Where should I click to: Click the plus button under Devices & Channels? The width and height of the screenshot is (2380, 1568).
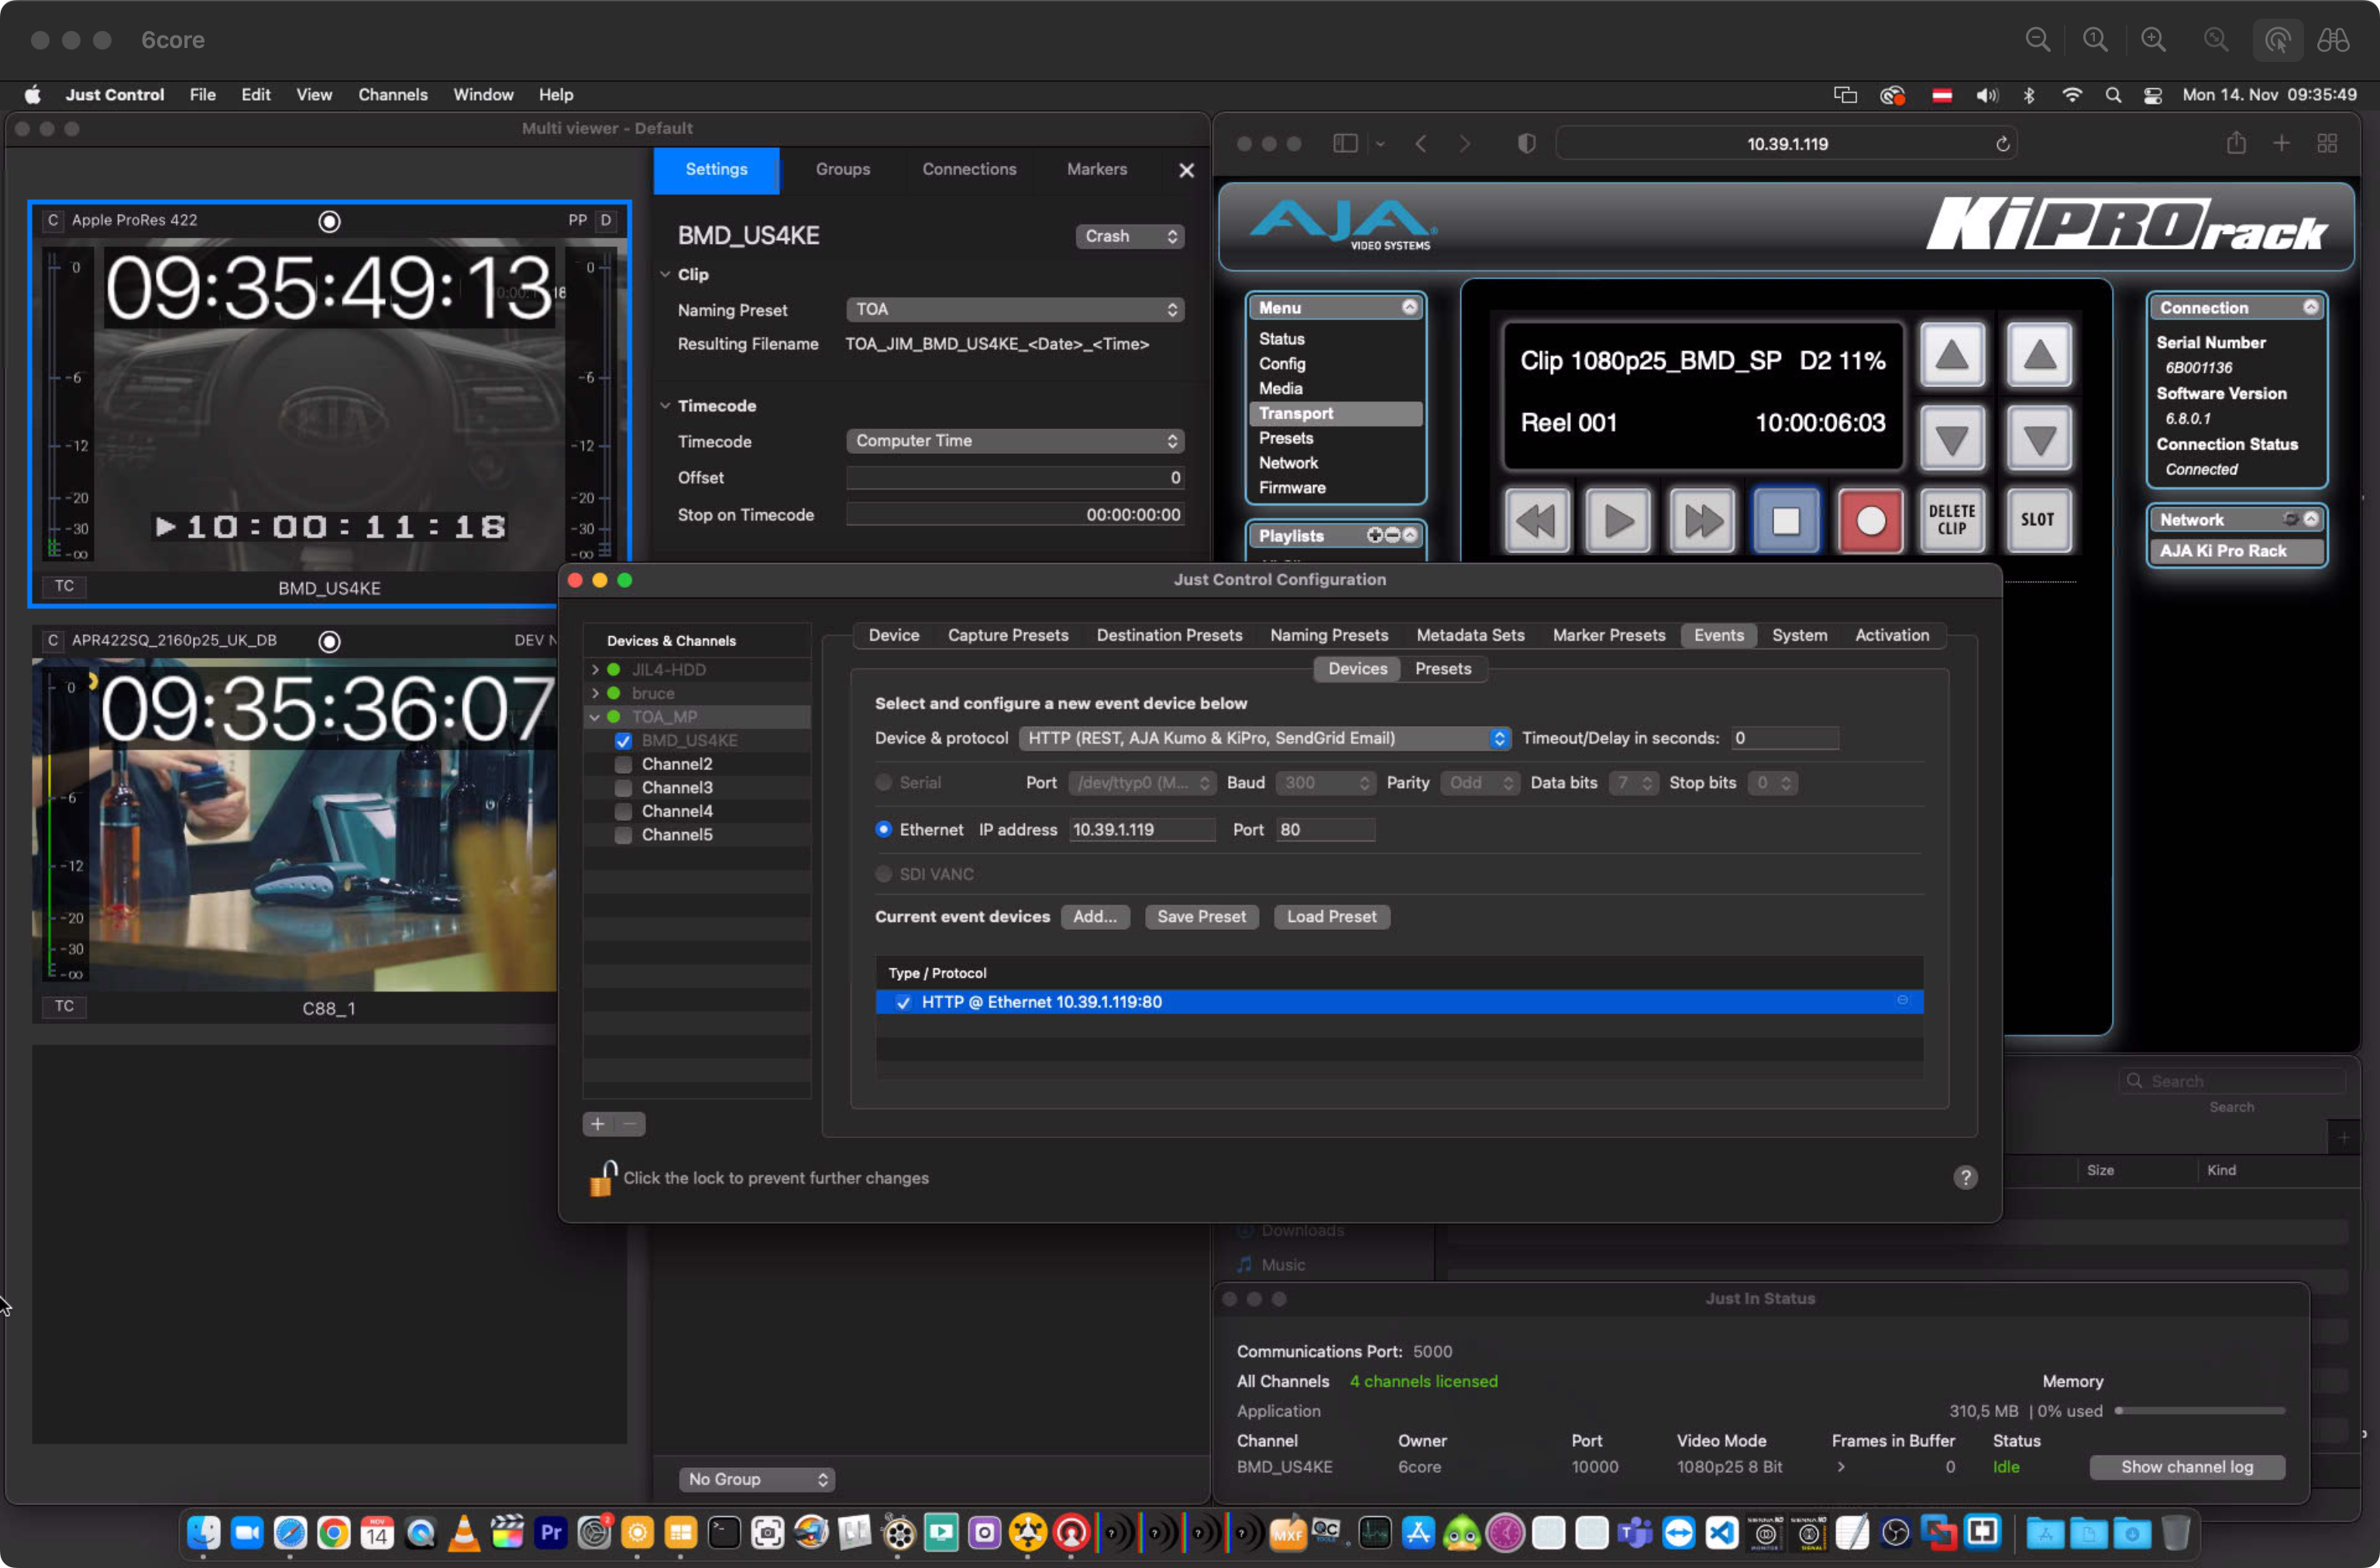pos(598,1124)
